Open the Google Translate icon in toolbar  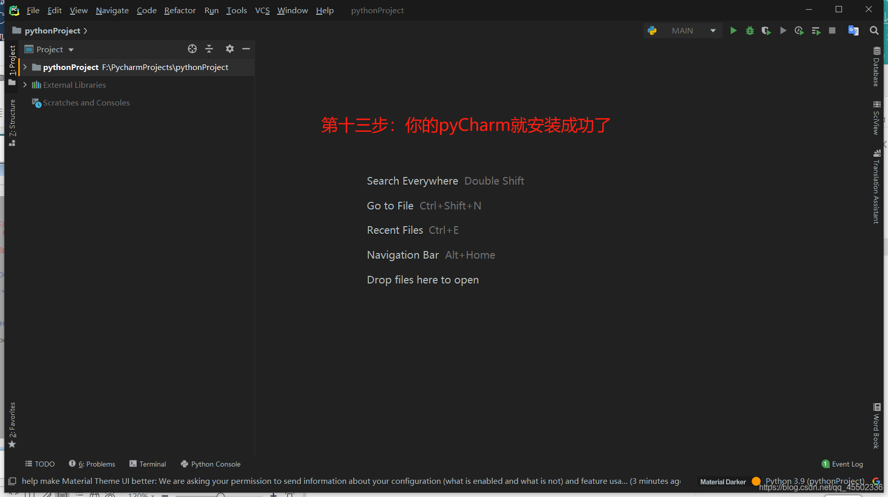point(853,31)
